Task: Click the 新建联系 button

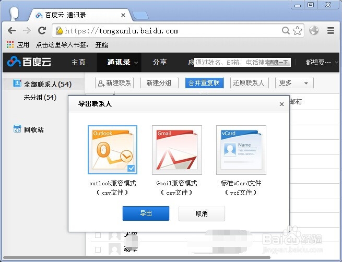Action: click(x=114, y=83)
